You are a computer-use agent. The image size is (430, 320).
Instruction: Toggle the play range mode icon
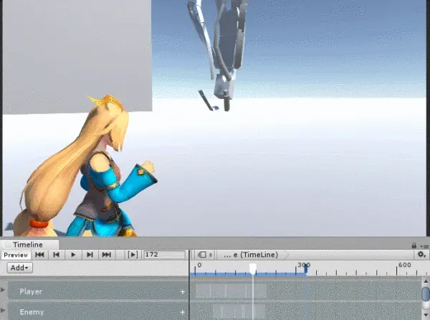(133, 255)
